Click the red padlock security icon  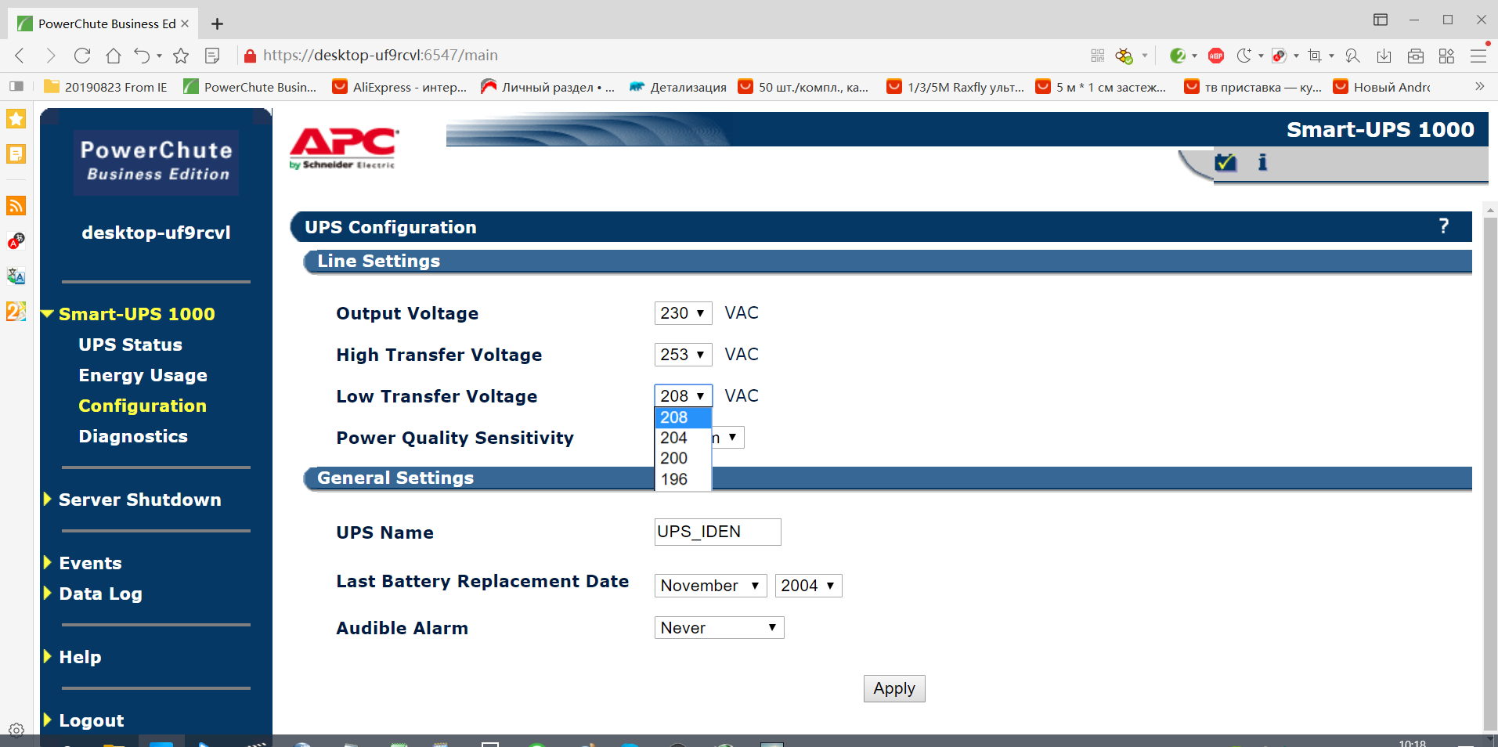click(x=250, y=56)
